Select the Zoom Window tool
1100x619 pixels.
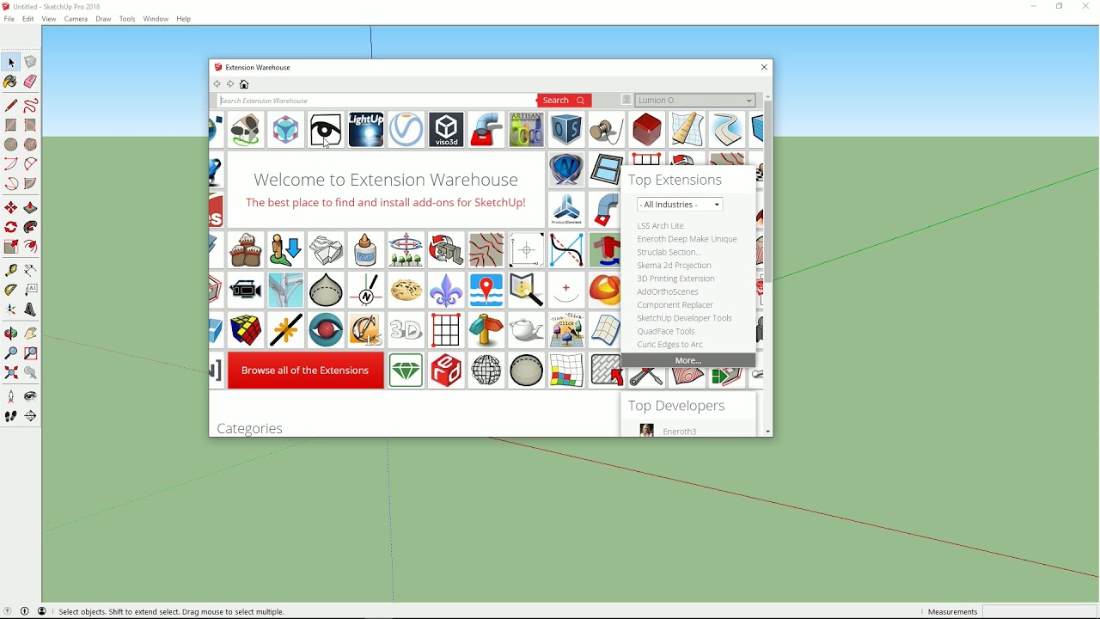31,353
